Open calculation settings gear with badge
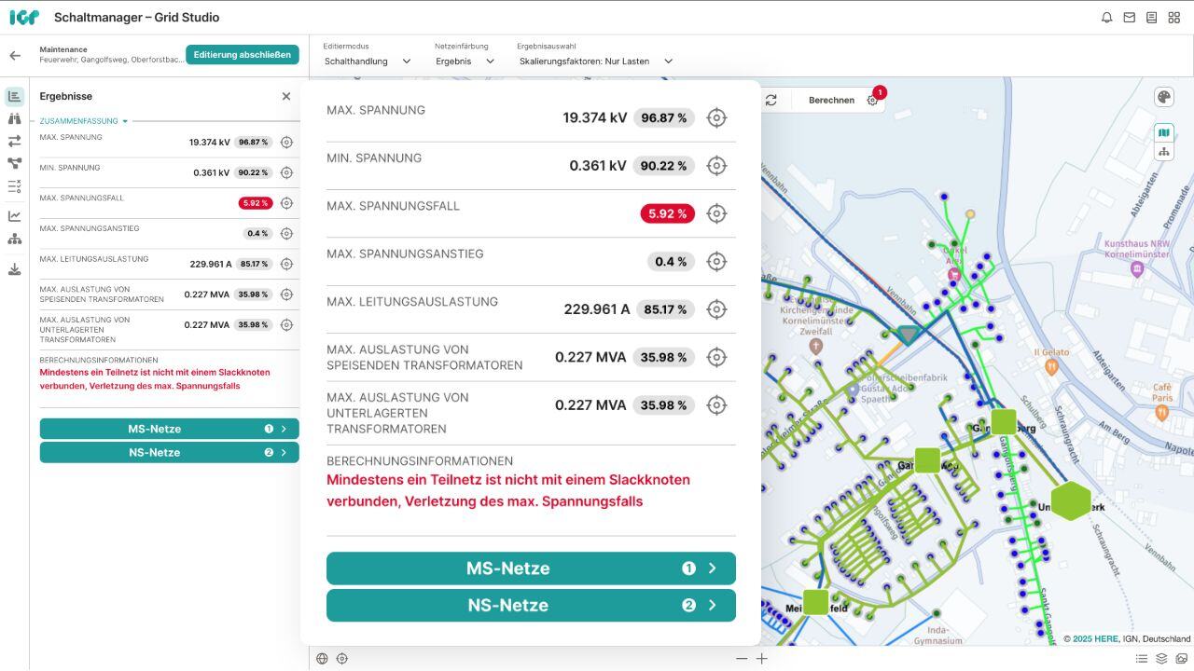The height and width of the screenshot is (671, 1194). 872,100
